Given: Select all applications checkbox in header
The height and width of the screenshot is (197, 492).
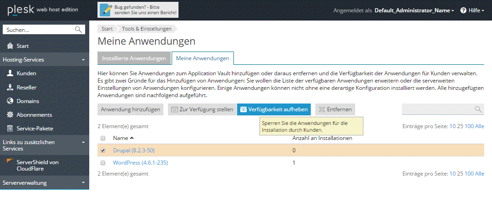Looking at the screenshot, I should [103, 138].
